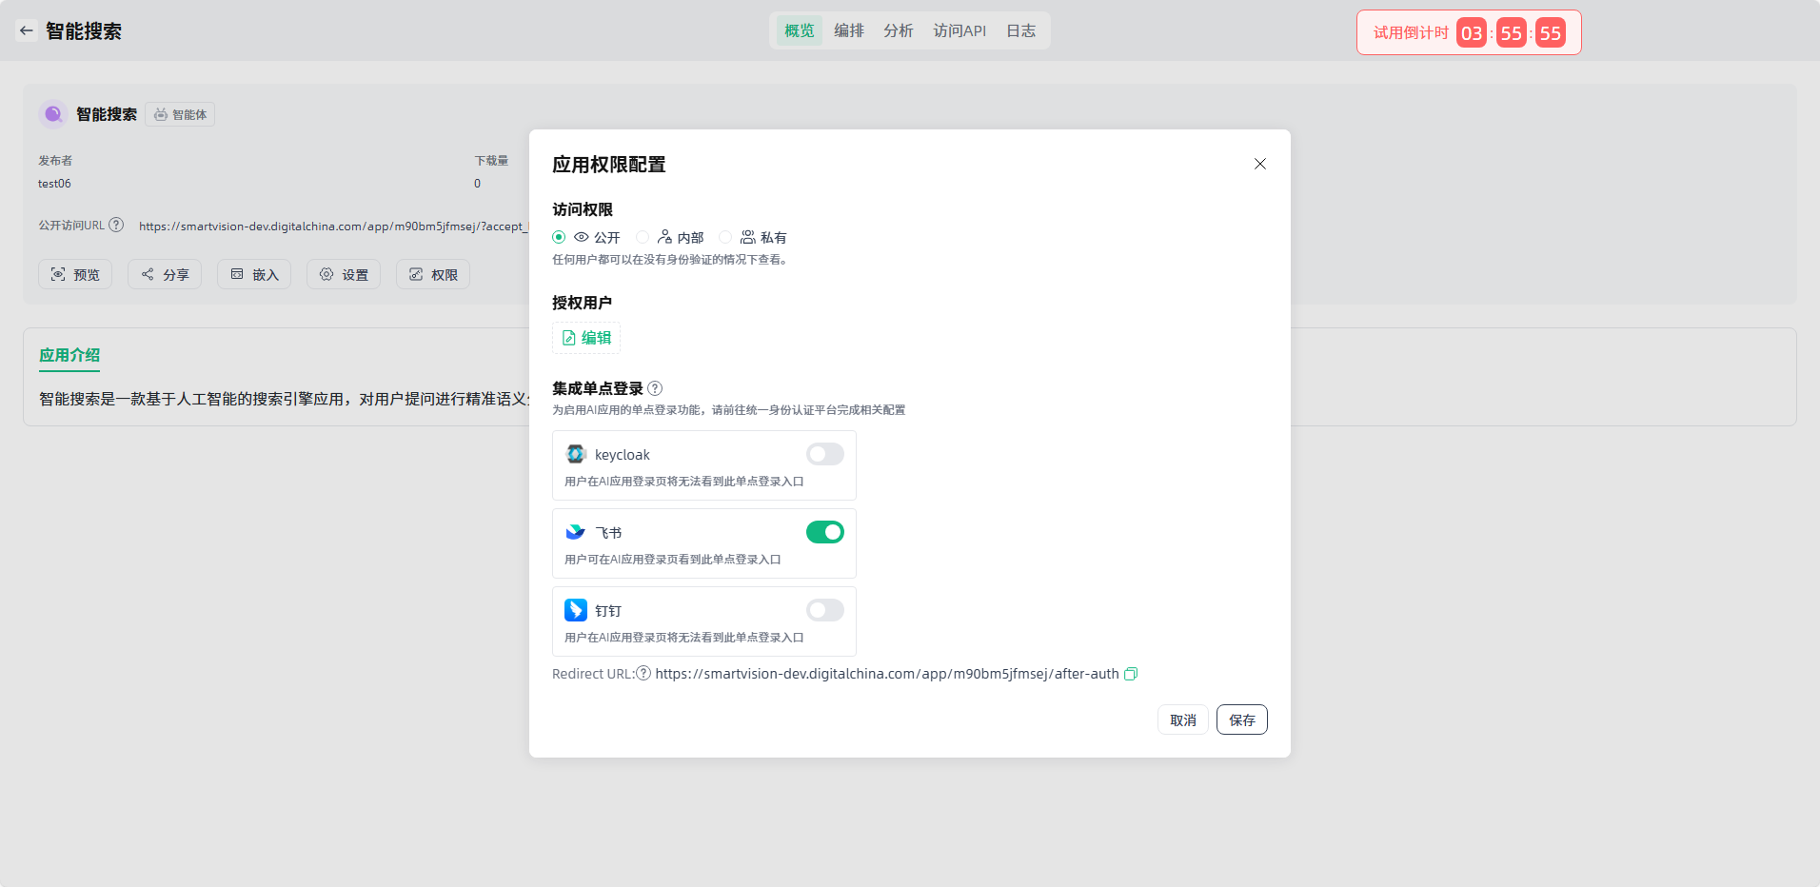This screenshot has width=1820, height=887.
Task: Click the back arrow beside 智能搜索 title
Action: tap(27, 30)
